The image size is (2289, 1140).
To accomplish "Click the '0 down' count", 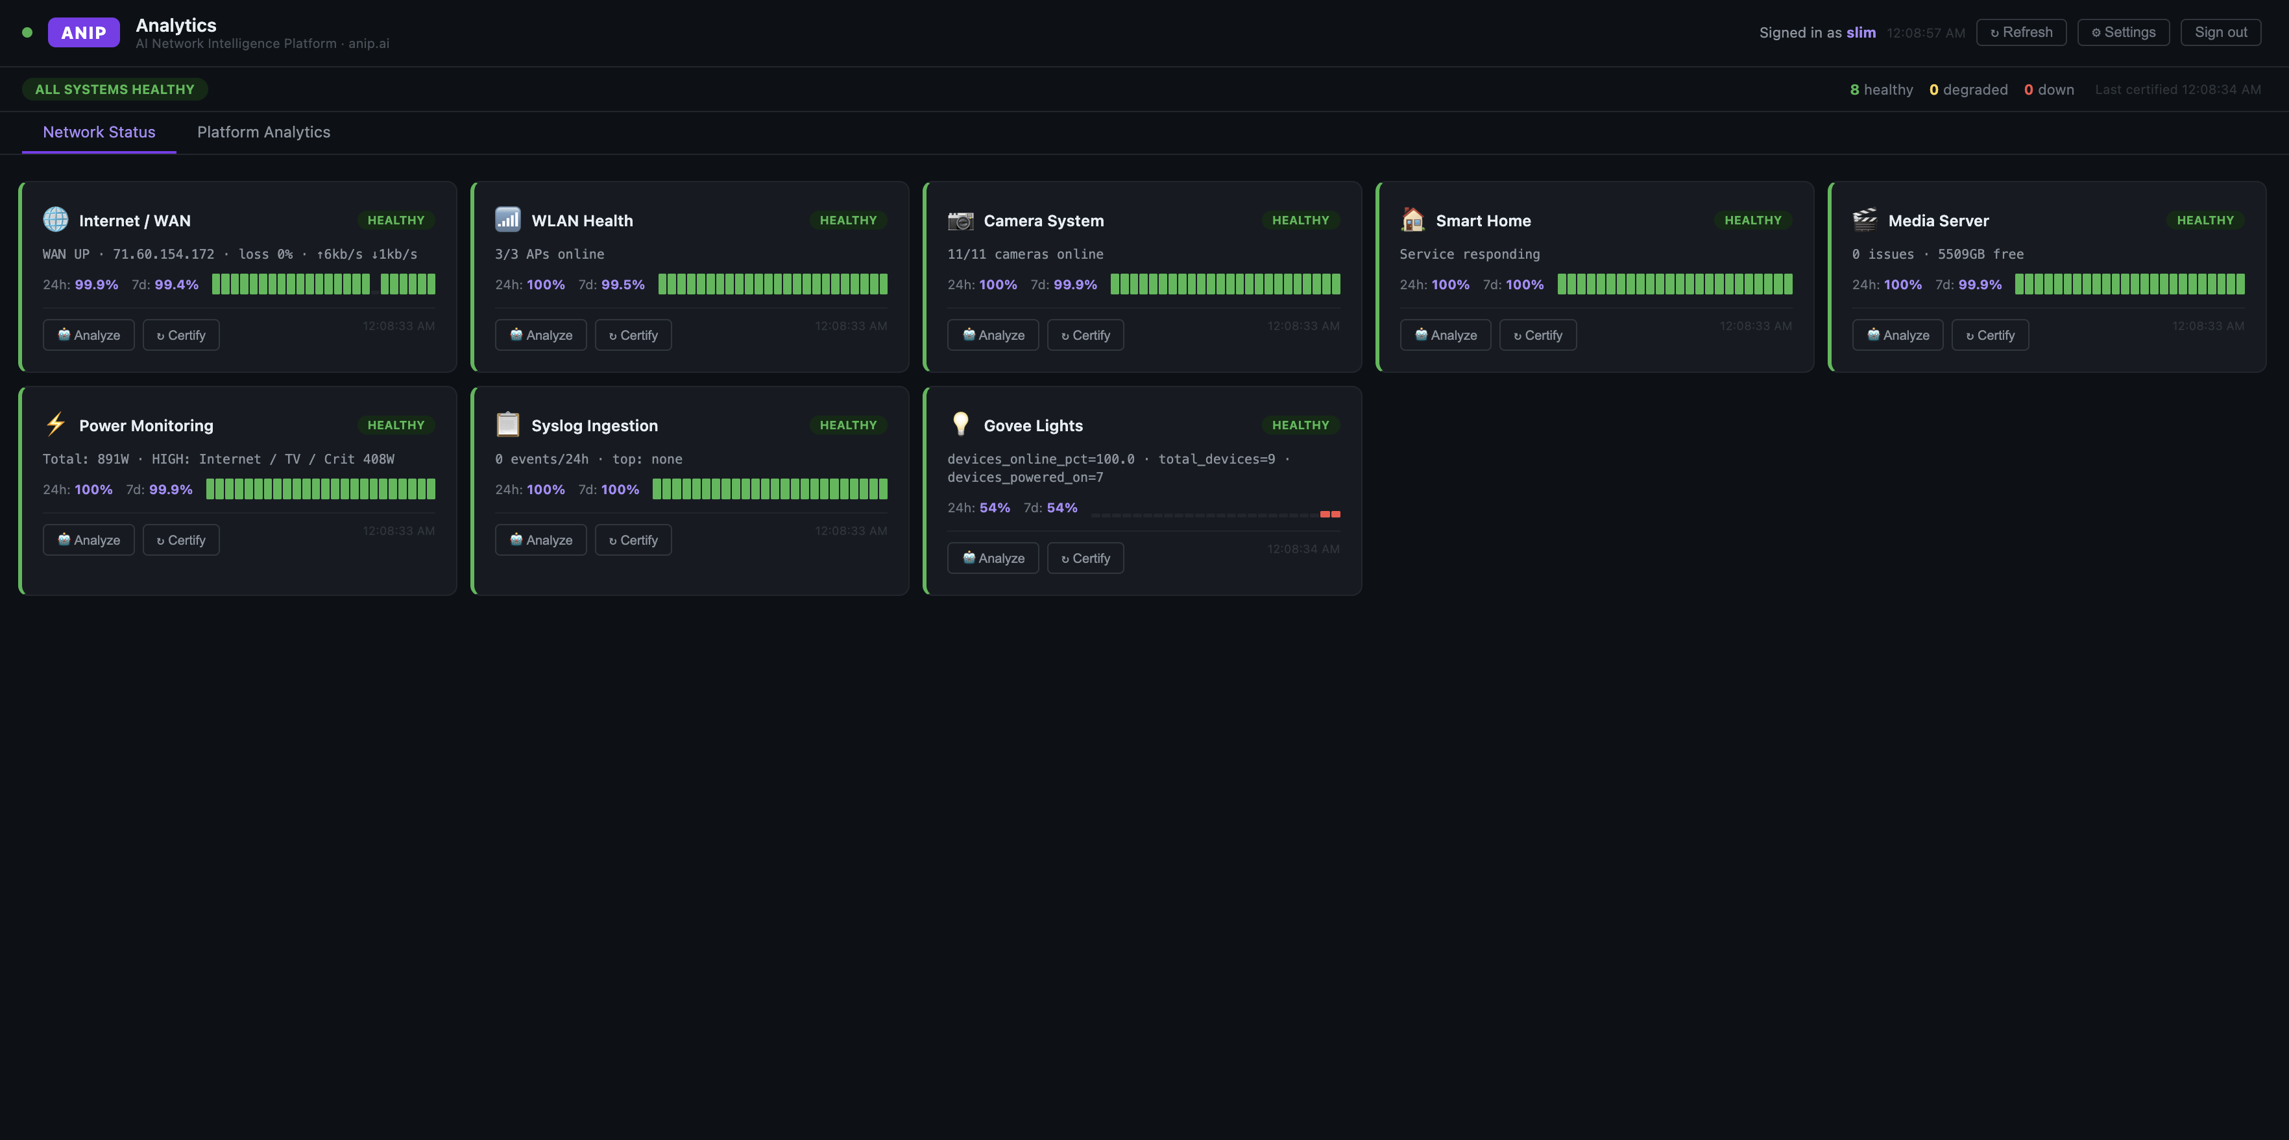I will tap(2049, 89).
